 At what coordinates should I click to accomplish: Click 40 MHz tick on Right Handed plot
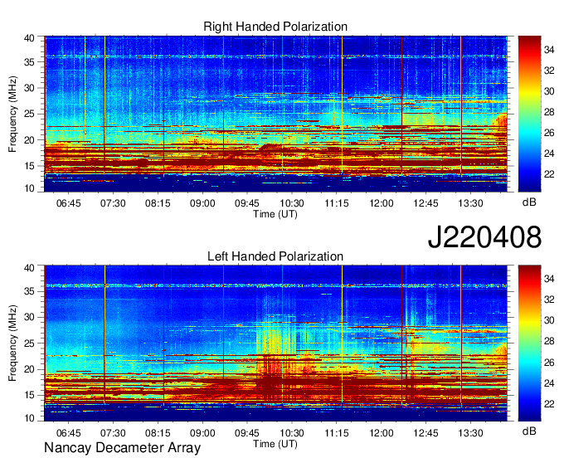point(29,38)
